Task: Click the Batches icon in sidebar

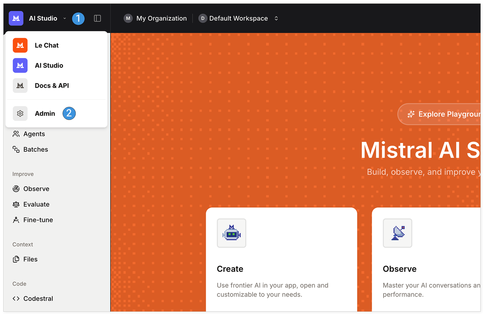Action: (16, 149)
